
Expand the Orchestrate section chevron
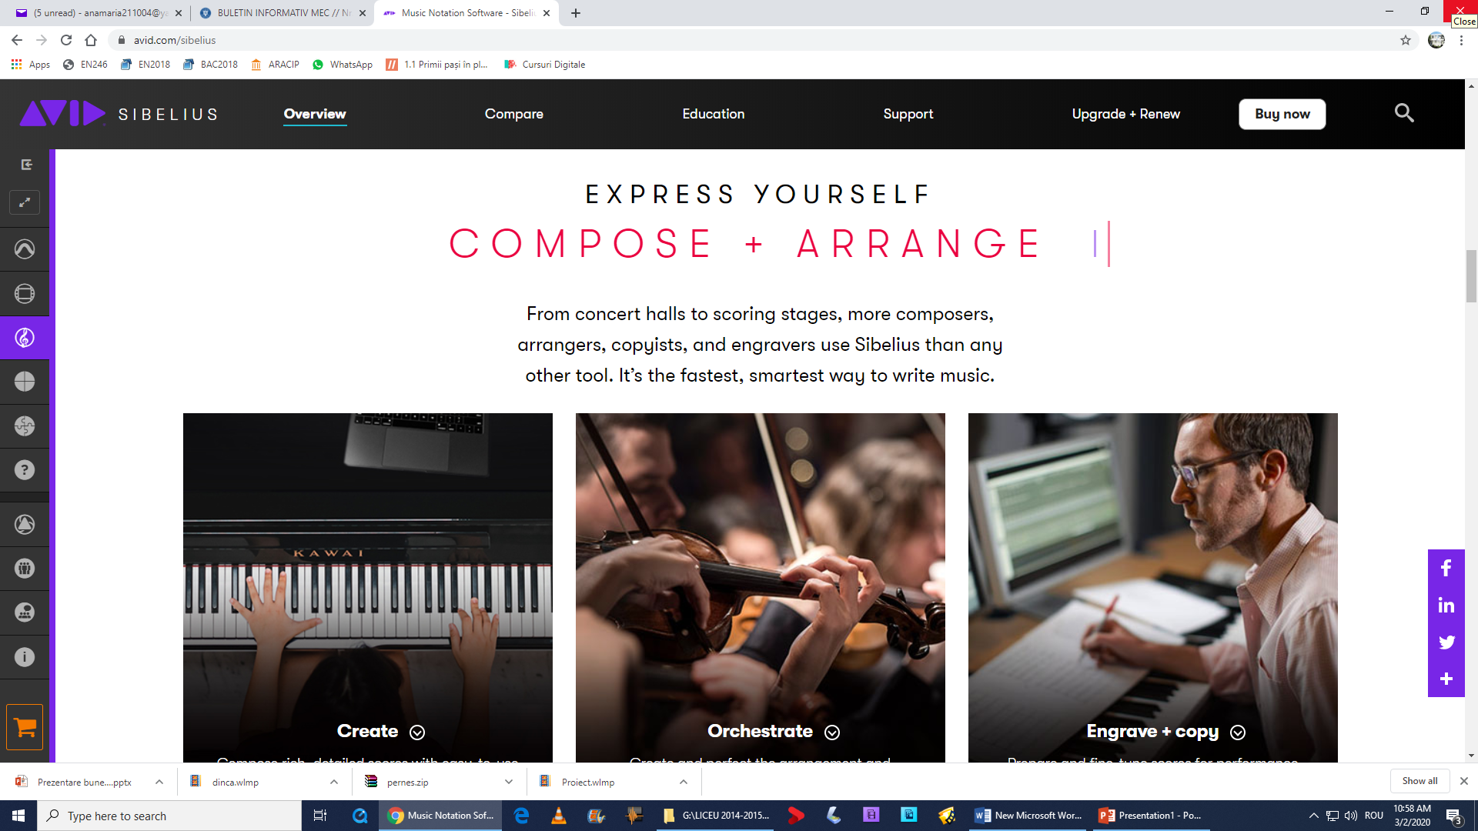pos(832,733)
